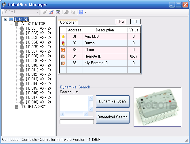
Task: Expand the help button dropdown arrow
Action: coord(86,12)
